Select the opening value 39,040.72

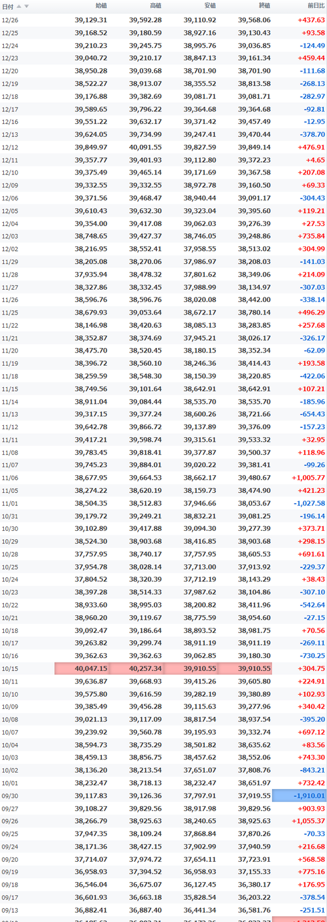91,58
